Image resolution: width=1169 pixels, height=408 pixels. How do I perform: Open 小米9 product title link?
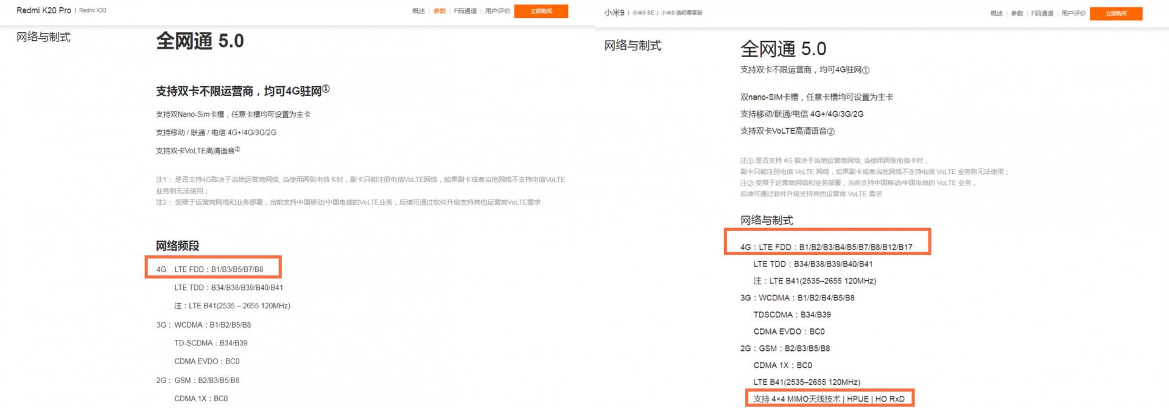click(614, 13)
